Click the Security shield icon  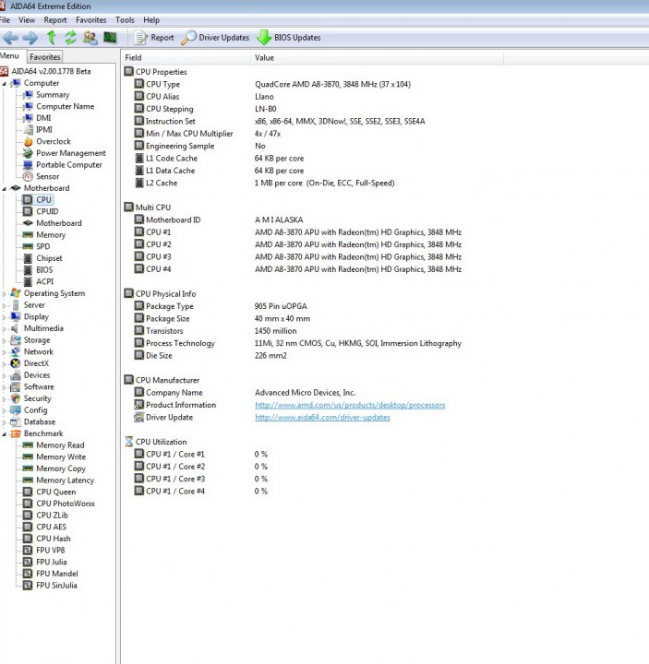16,398
